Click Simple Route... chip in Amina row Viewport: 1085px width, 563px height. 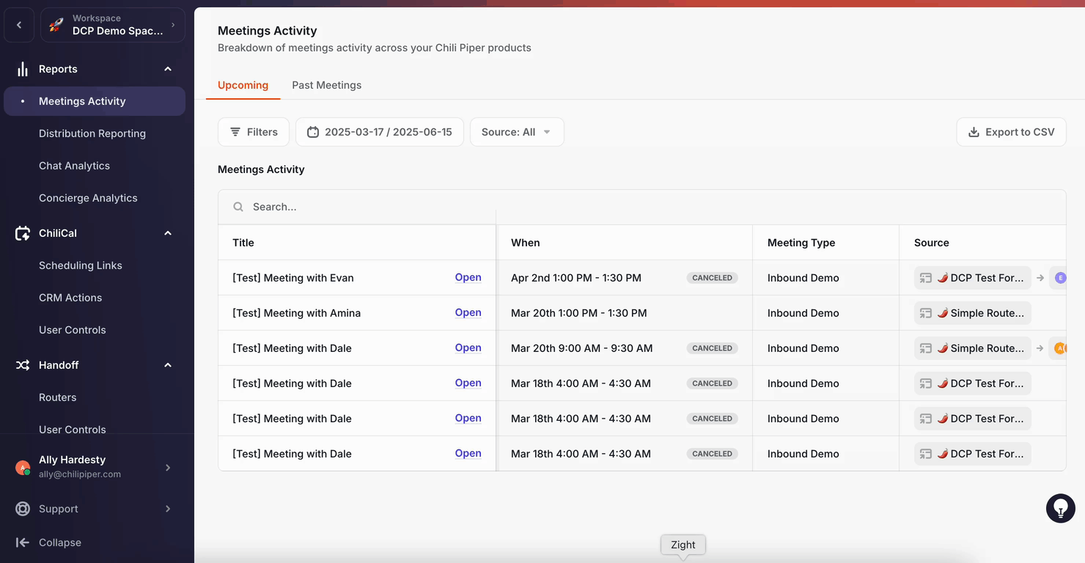pyautogui.click(x=973, y=313)
